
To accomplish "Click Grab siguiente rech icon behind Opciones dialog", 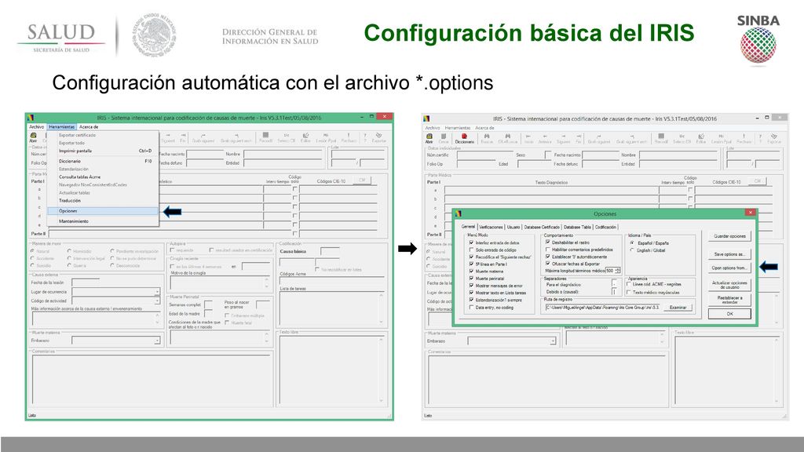I will pyautogui.click(x=632, y=138).
